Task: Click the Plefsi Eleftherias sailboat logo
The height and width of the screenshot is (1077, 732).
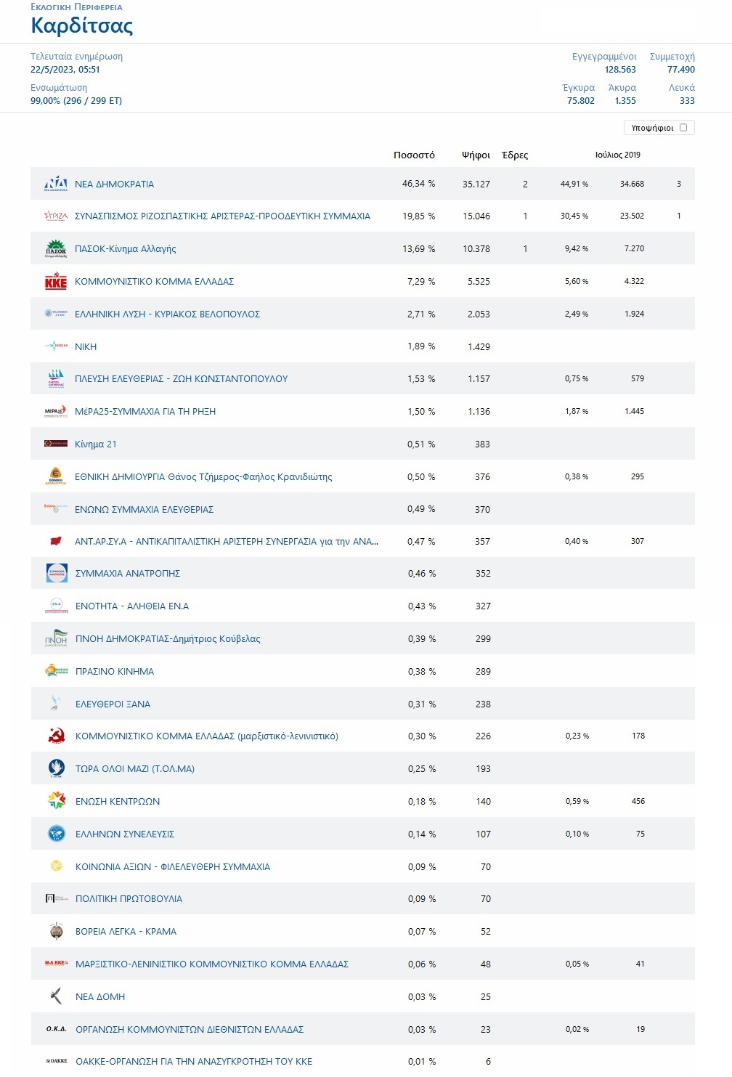Action: pyautogui.click(x=56, y=379)
